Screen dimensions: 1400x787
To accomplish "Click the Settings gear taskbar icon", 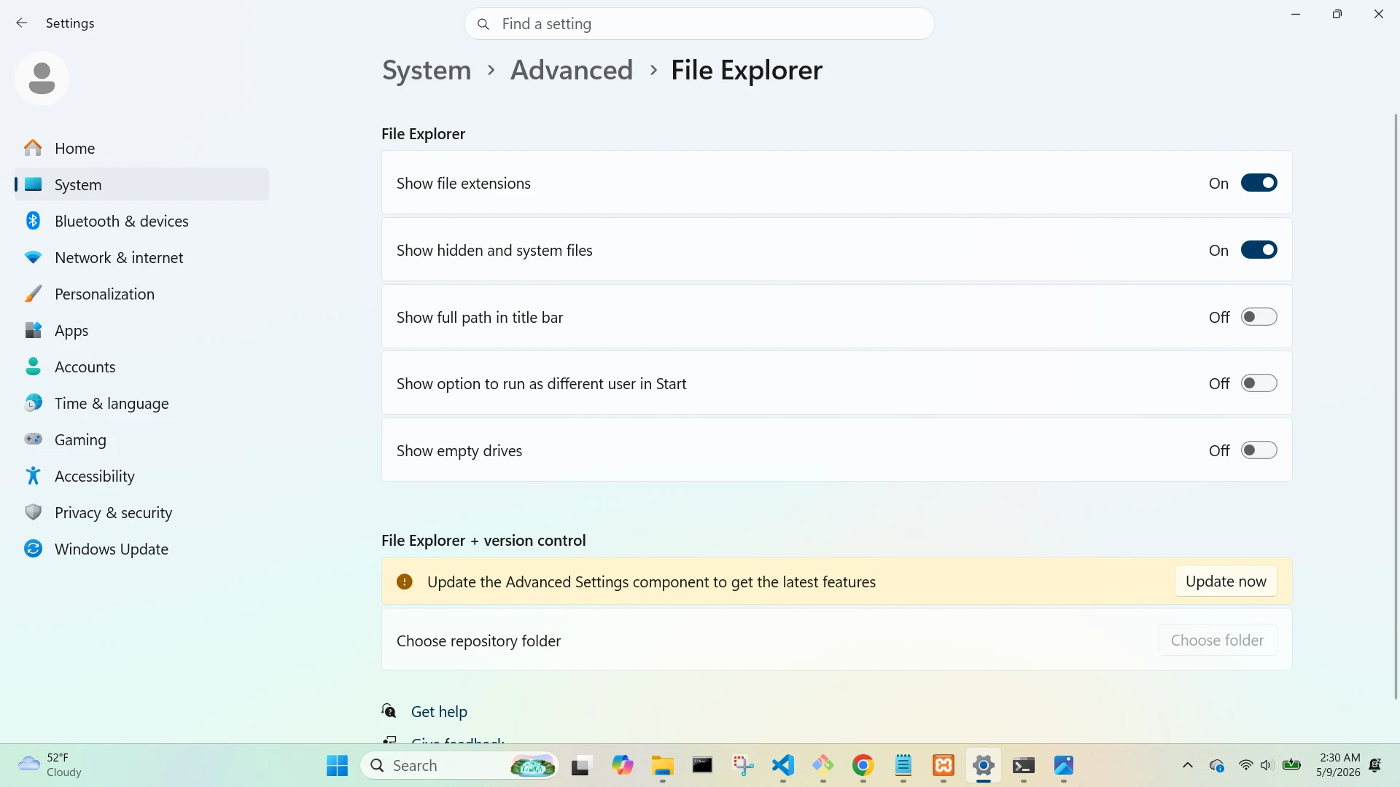I will pyautogui.click(x=984, y=765).
